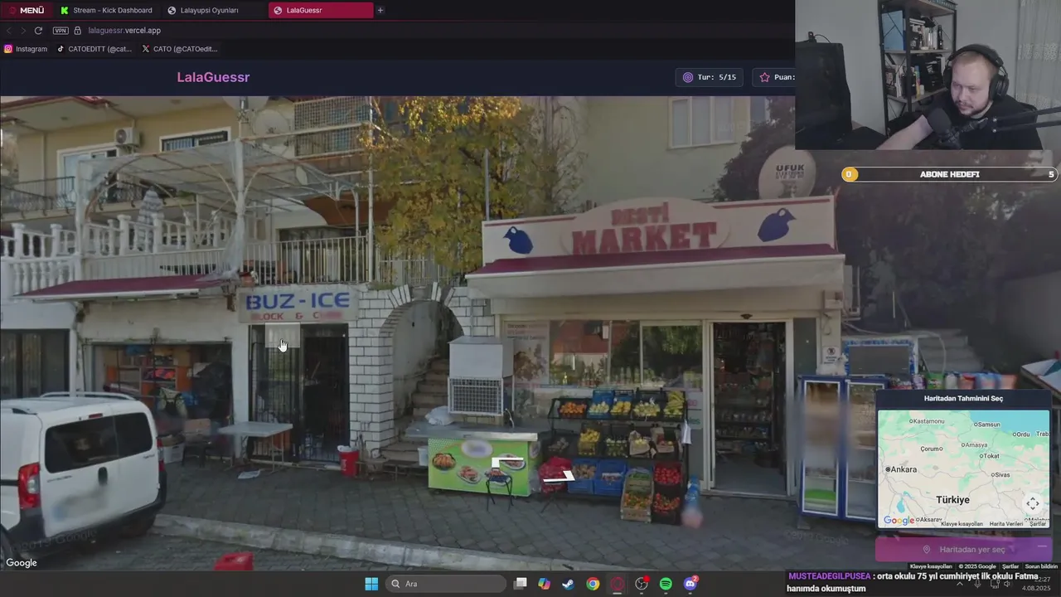The image size is (1061, 597).
Task: Collapse the guess map with minus icon
Action: point(1042,546)
